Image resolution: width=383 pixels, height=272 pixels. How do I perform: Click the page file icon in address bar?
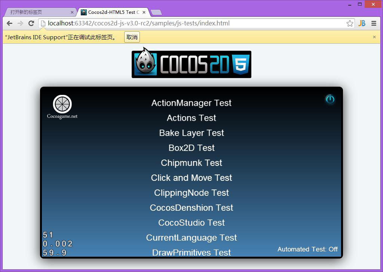click(x=43, y=24)
